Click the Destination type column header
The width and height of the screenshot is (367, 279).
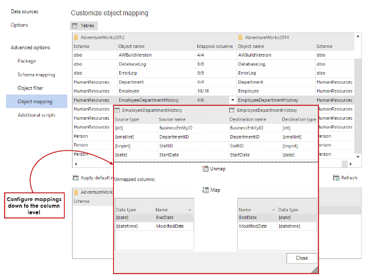[x=299, y=119]
